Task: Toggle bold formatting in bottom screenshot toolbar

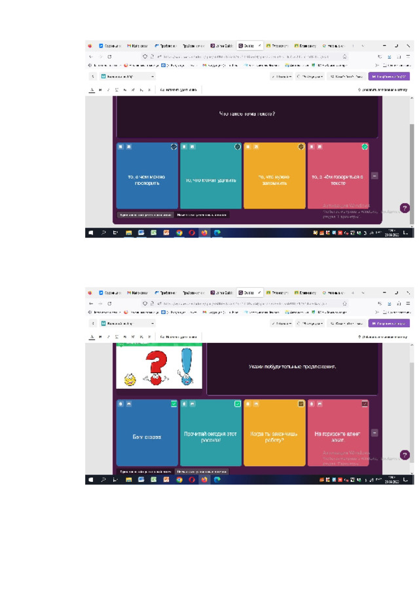Action: coord(100,337)
